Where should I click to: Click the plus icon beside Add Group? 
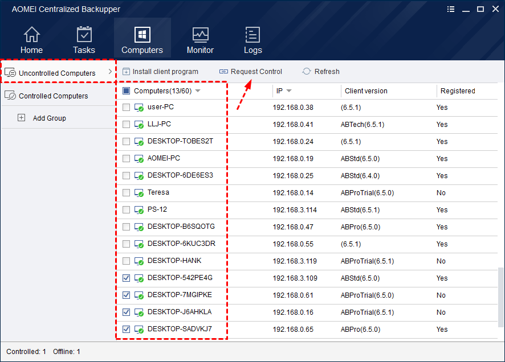click(x=21, y=118)
